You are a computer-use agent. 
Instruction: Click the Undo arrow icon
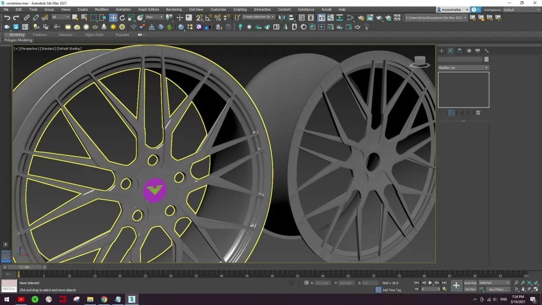point(7,17)
